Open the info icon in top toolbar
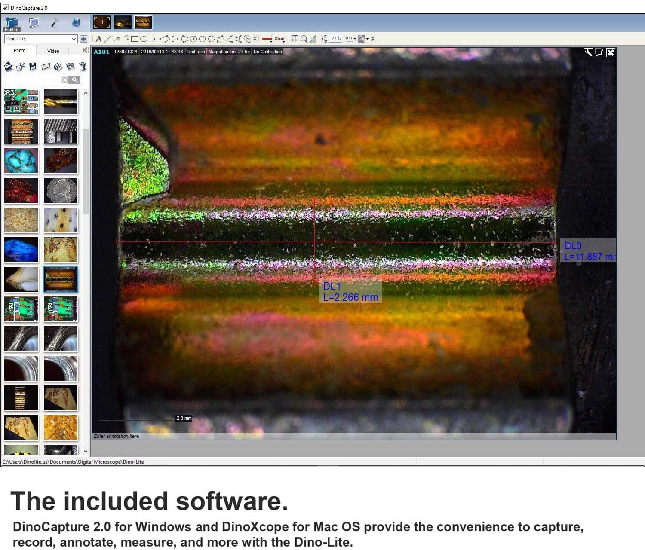The image size is (645, 550). click(76, 23)
